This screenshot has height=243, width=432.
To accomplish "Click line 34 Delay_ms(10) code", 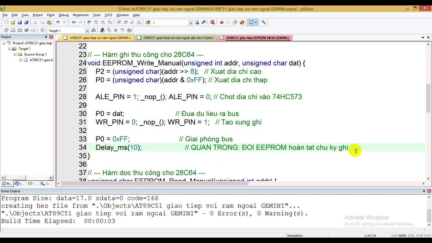I will pyautogui.click(x=118, y=147).
